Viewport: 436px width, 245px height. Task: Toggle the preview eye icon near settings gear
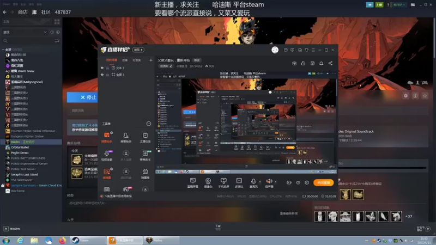298,182
